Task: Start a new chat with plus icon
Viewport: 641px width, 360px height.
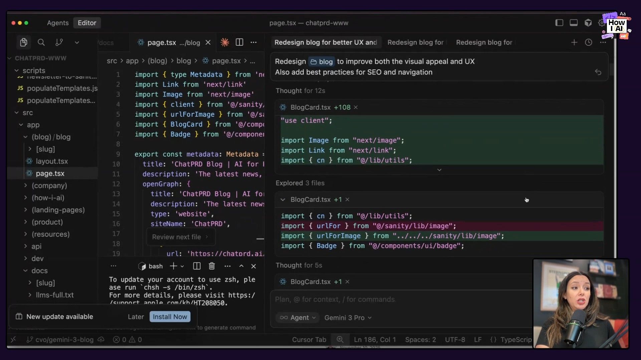Action: 574,42
